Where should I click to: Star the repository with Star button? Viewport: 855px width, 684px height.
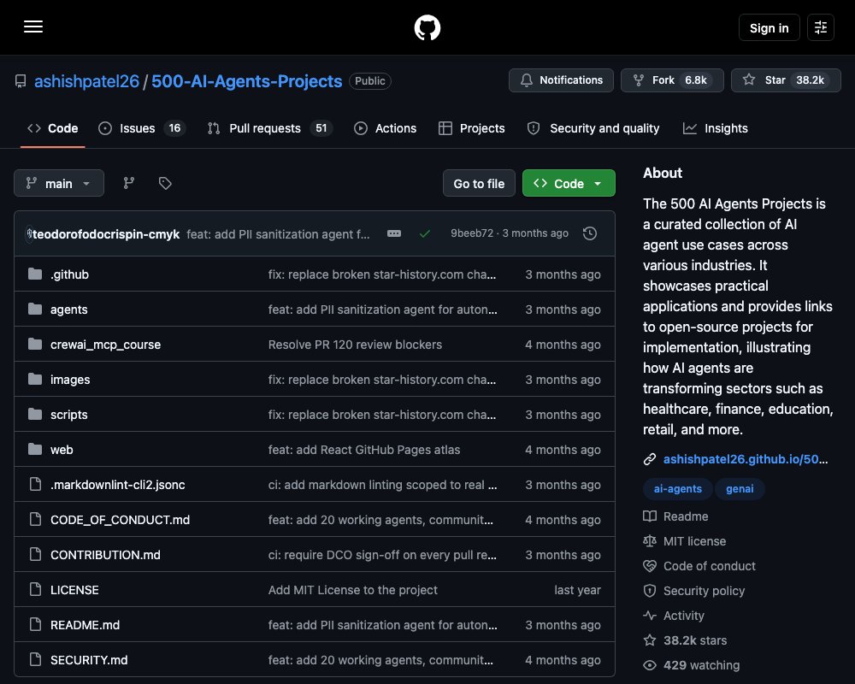pyautogui.click(x=786, y=80)
